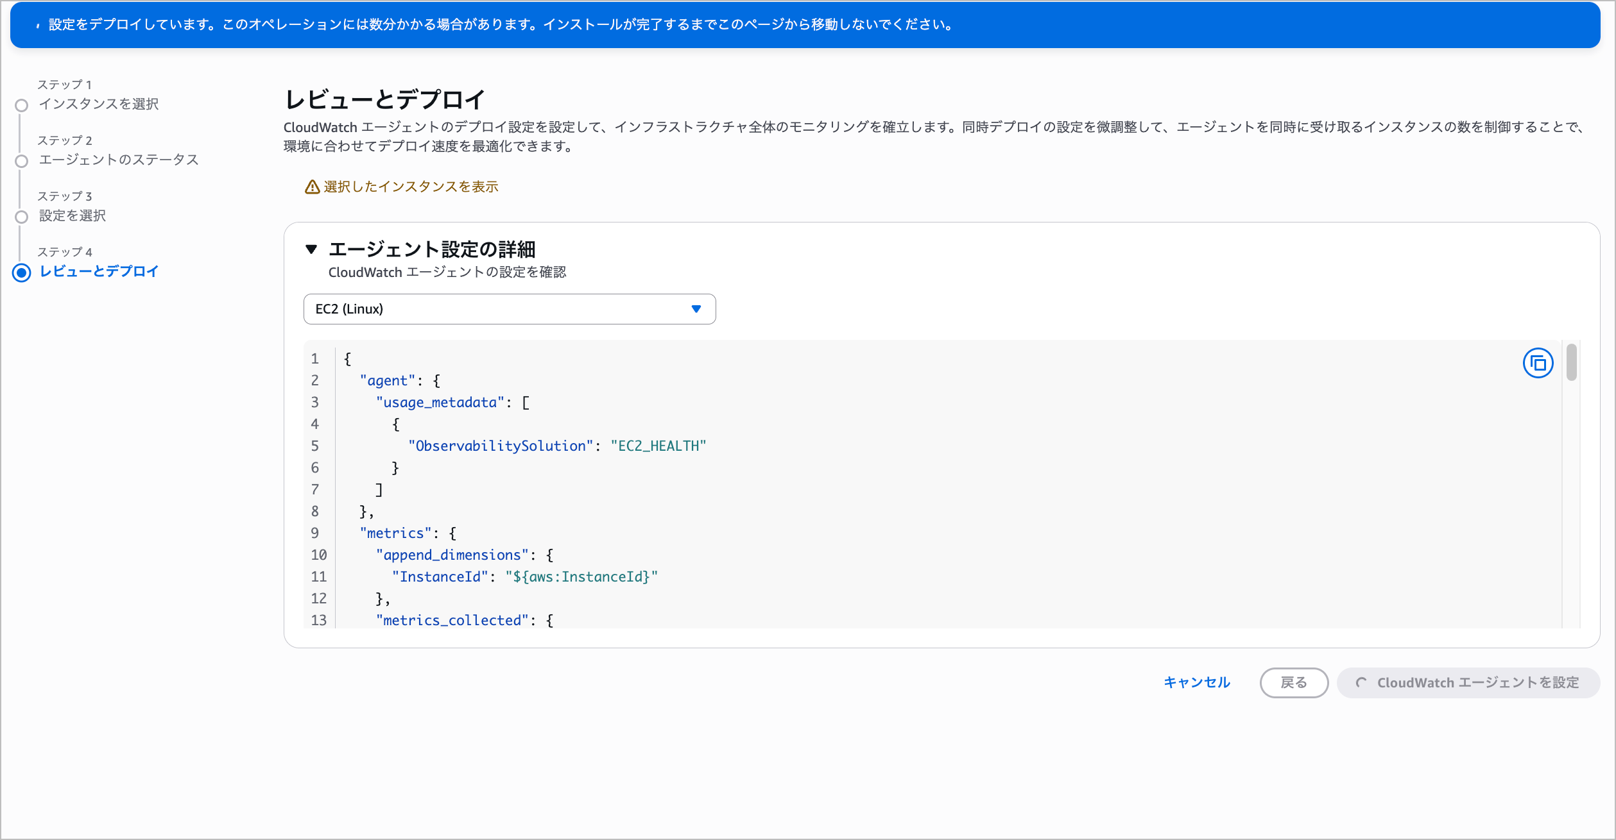The image size is (1616, 840).
Task: Click the deploying info banner icon
Action: pyautogui.click(x=38, y=26)
